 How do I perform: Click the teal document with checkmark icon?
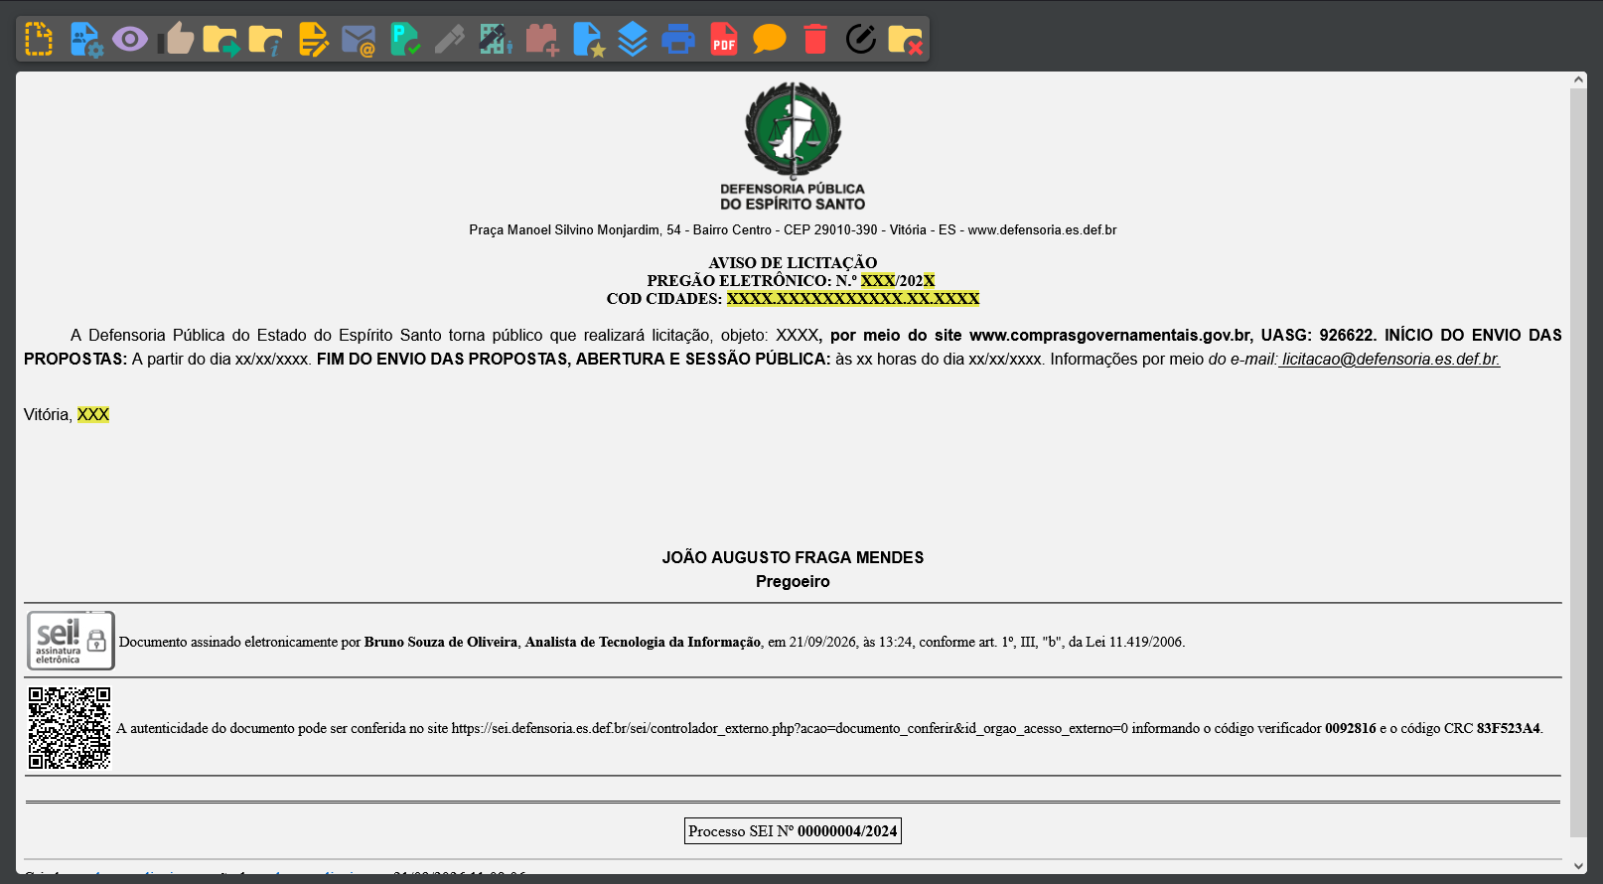405,39
